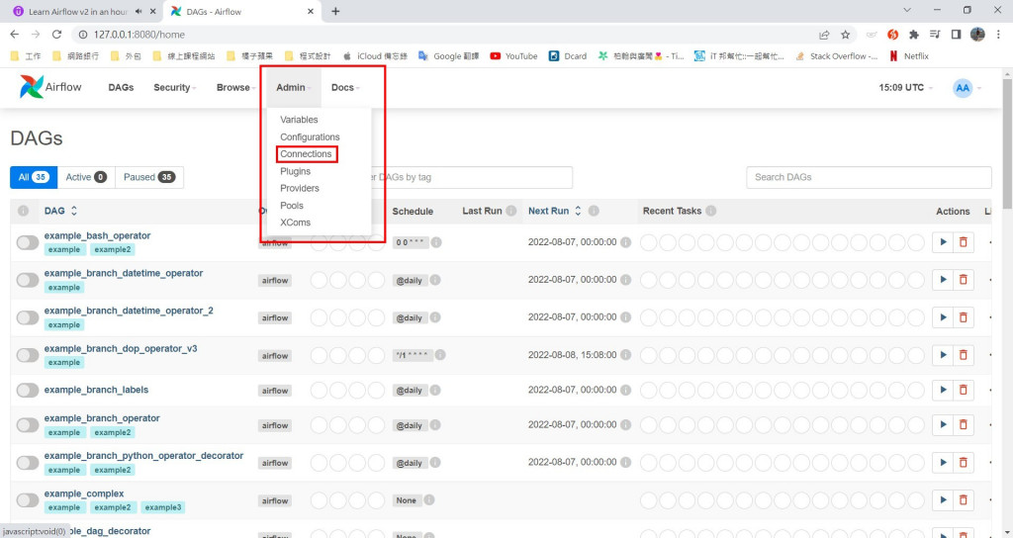The height and width of the screenshot is (538, 1013).
Task: Click the Search DAGs input field
Action: tap(869, 177)
